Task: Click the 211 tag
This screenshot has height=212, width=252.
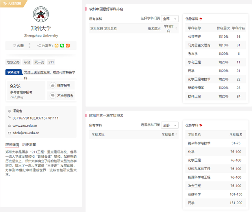Action: 51,62
